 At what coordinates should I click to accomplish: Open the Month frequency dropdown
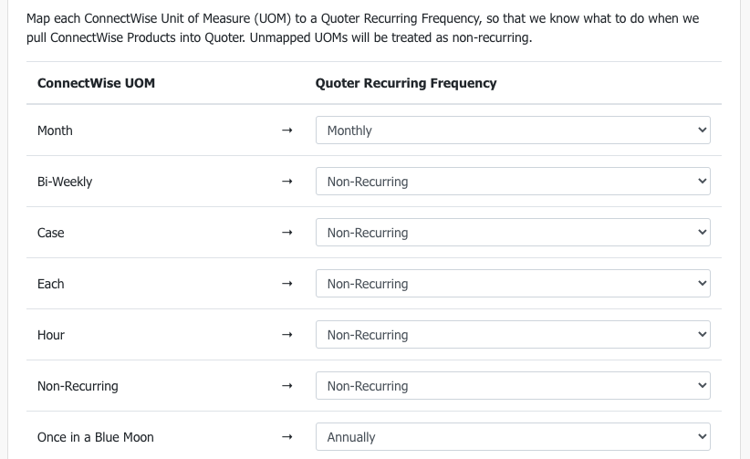[x=513, y=130]
